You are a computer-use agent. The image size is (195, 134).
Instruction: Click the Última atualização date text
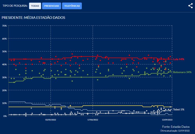[175, 131]
